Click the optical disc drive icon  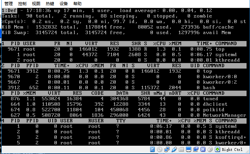pyautogui.click(x=160, y=150)
